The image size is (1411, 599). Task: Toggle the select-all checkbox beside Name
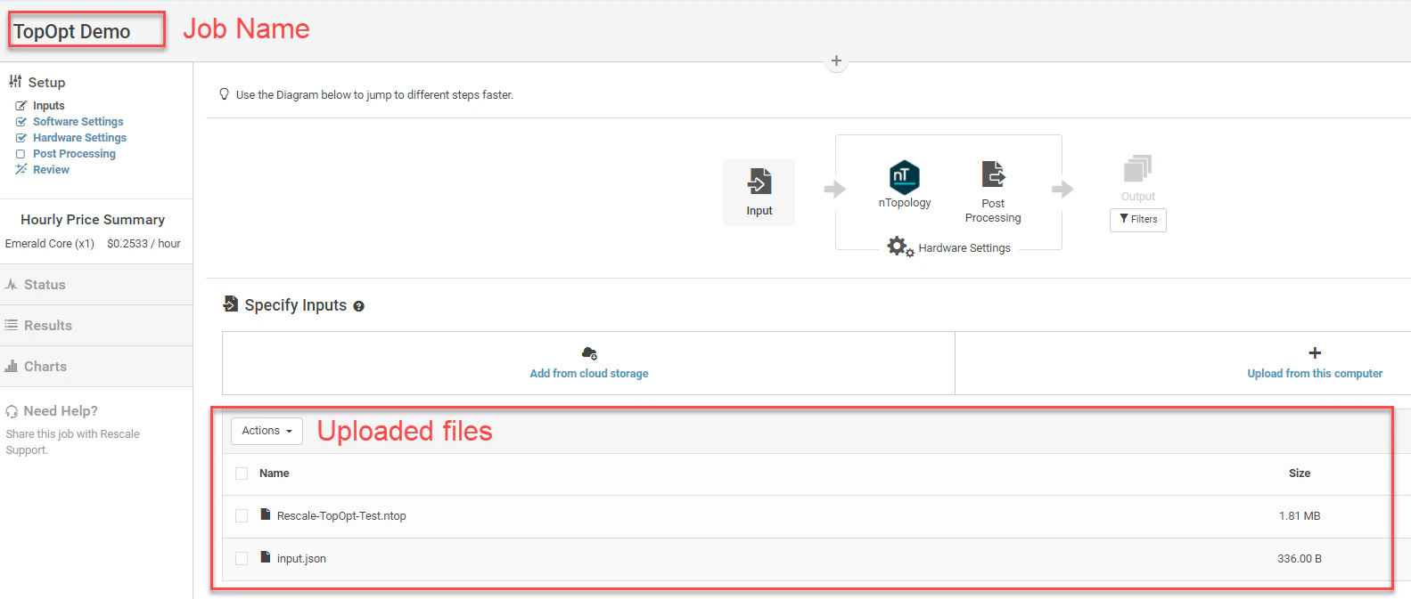tap(242, 474)
